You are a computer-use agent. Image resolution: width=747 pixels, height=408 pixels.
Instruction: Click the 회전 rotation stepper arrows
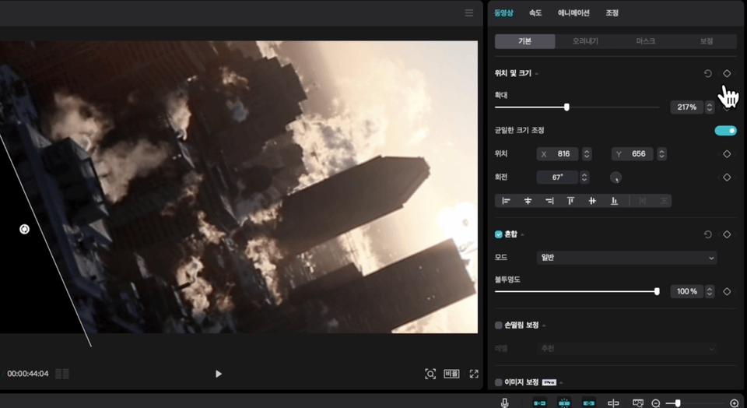[584, 178]
